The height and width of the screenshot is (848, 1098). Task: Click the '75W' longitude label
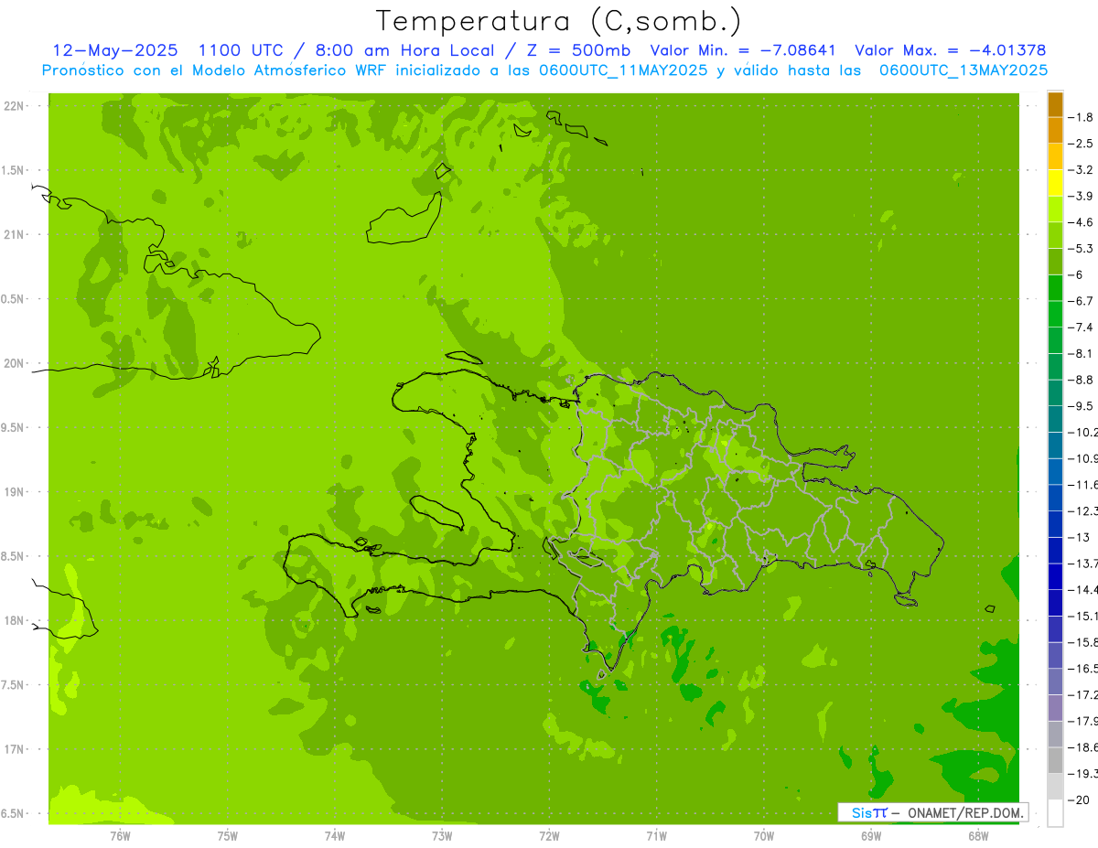228,835
